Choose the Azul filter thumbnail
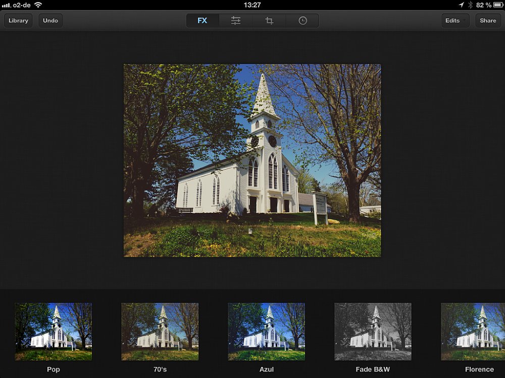Image resolution: width=505 pixels, height=378 pixels. 267,332
